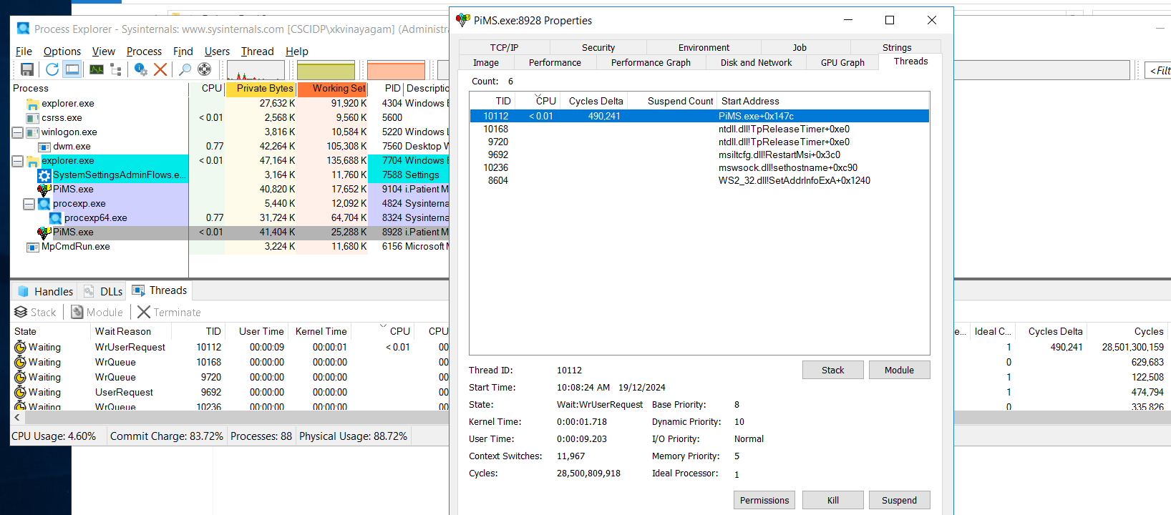The height and width of the screenshot is (515, 1171).
Task: Select the Security tab in properties
Action: [598, 47]
